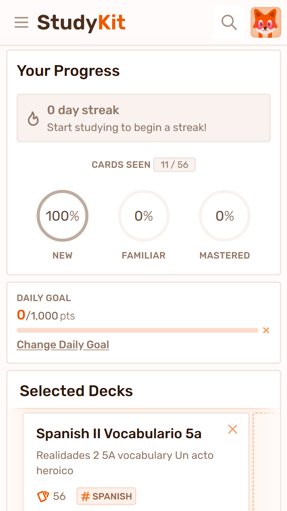287x511 pixels.
Task: Open the hamburger navigation menu
Action: click(21, 22)
